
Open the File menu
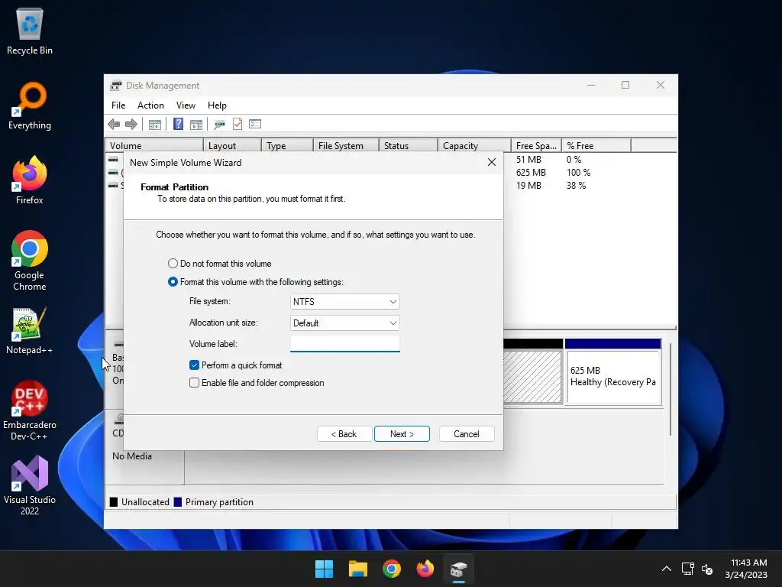coord(118,105)
